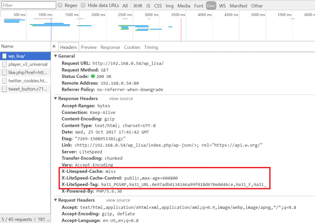The width and height of the screenshot is (315, 223).
Task: Click the wp_lisa/ document file icon
Action: [x=4, y=56]
